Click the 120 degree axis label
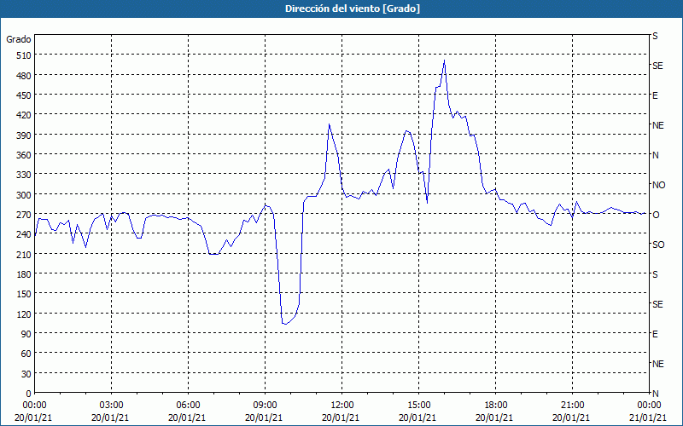 pyautogui.click(x=24, y=314)
